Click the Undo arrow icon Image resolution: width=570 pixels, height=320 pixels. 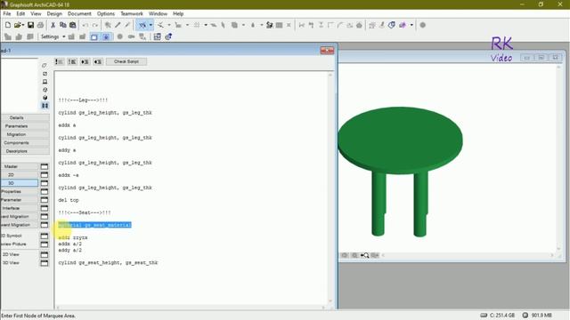85,25
